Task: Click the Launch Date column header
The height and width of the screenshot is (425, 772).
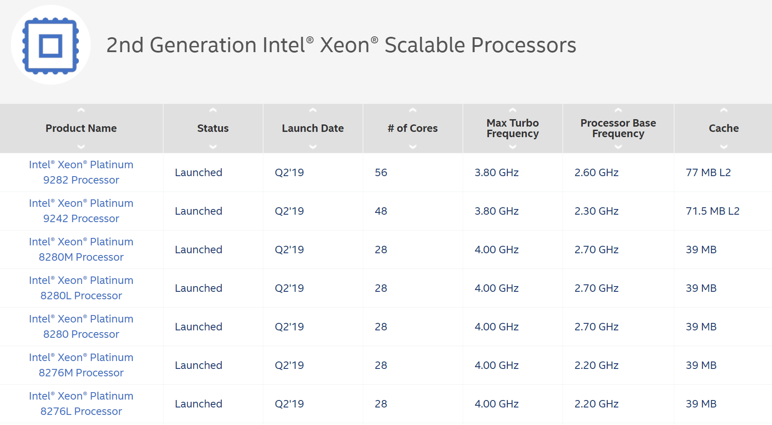Action: (x=313, y=128)
